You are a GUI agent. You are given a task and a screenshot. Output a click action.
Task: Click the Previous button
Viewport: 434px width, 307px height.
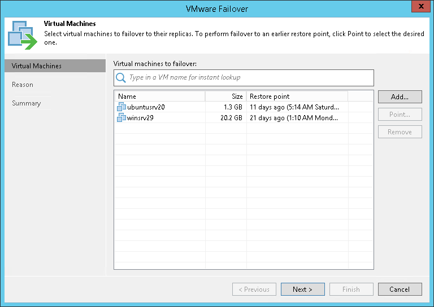254,290
